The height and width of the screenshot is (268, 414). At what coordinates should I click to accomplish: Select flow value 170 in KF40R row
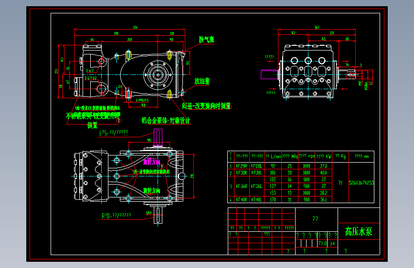273,200
